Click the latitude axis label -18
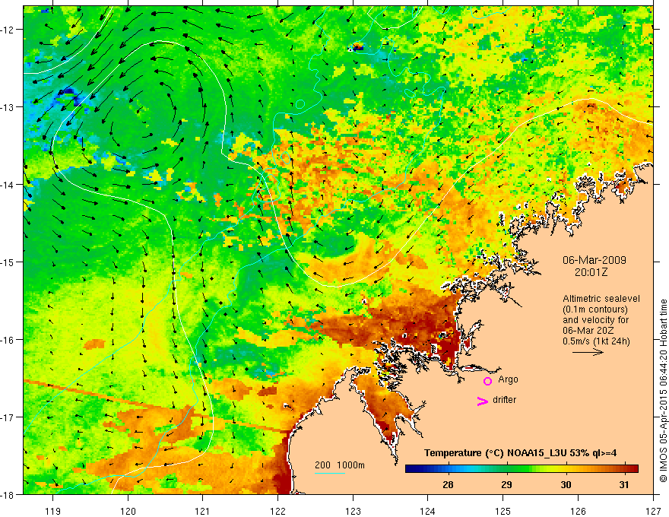The width and height of the screenshot is (669, 517). tap(8, 494)
